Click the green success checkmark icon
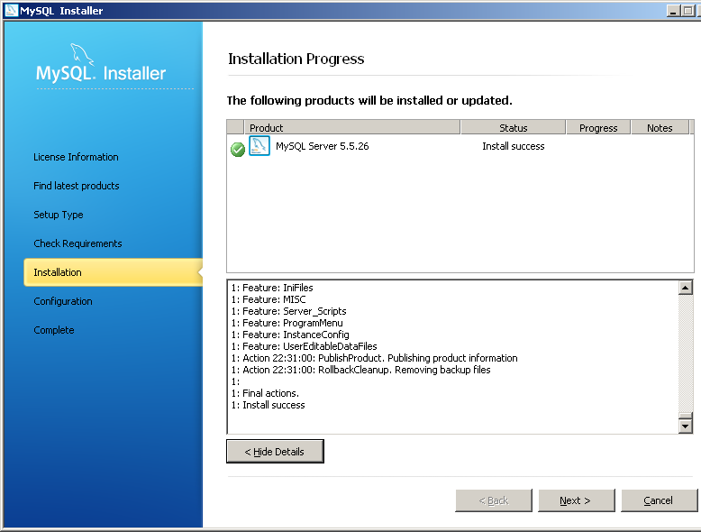The image size is (701, 532). [237, 150]
